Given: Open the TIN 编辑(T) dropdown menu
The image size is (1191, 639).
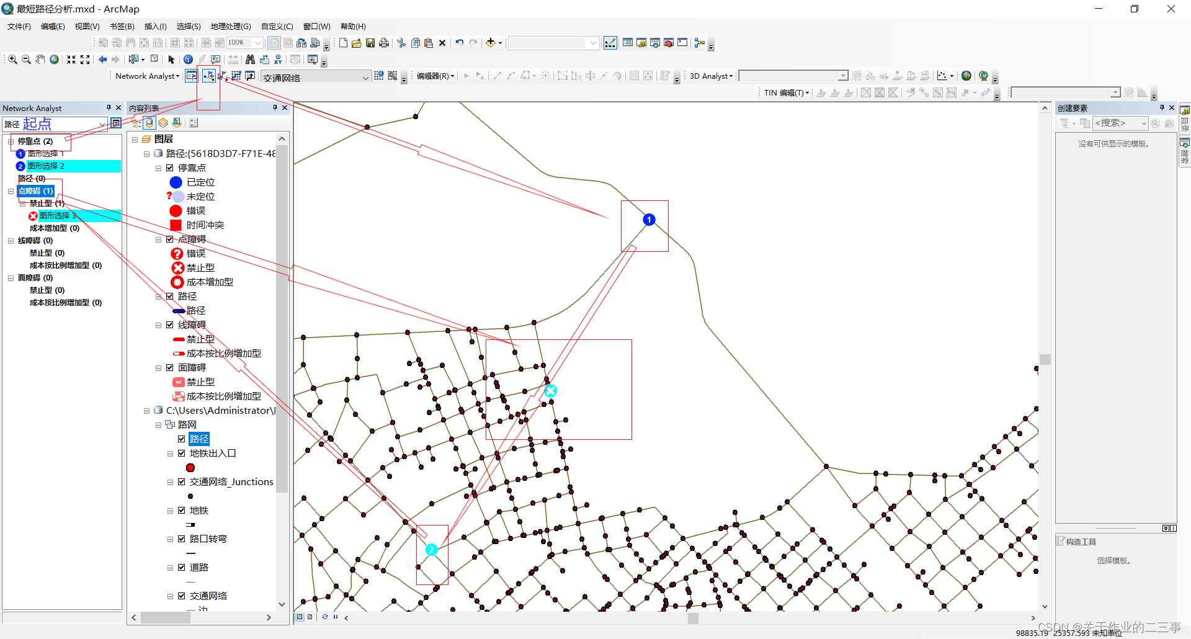Looking at the screenshot, I should coord(787,92).
